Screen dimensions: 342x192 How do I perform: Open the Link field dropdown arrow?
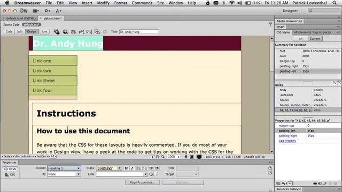pyautogui.click(x=145, y=174)
